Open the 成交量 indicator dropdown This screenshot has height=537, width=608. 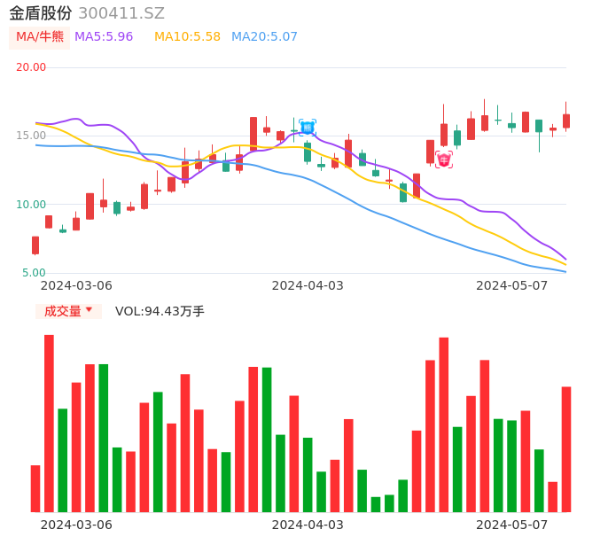[x=68, y=311]
